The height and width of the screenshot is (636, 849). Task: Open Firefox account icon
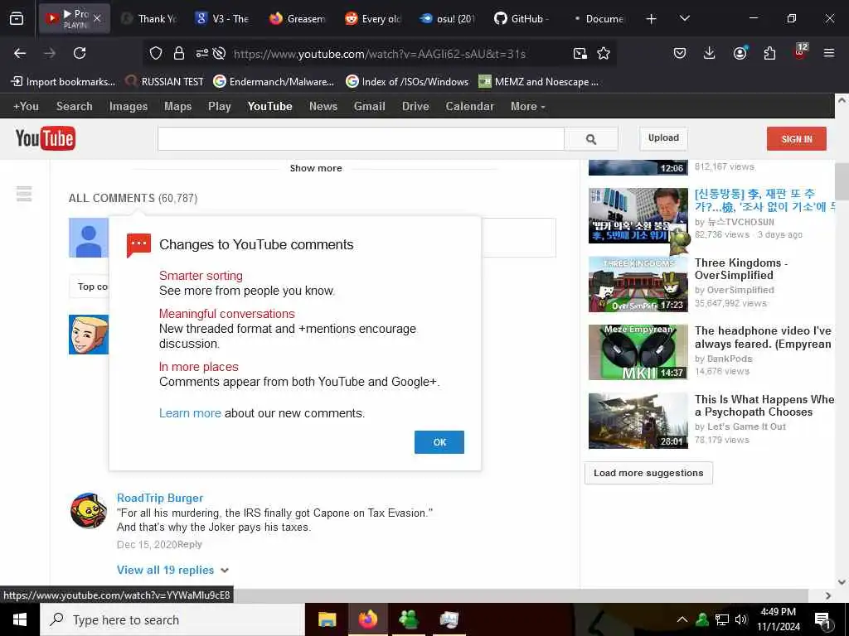pyautogui.click(x=740, y=53)
